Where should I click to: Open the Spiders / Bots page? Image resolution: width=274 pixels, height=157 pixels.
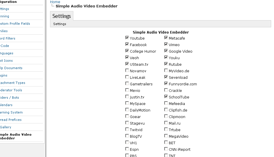point(9,98)
